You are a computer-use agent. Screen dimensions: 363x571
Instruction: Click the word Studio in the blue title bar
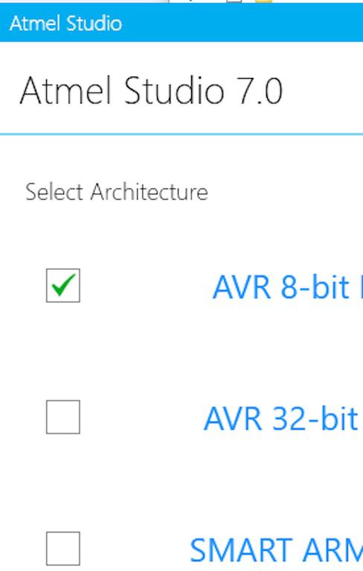(94, 23)
